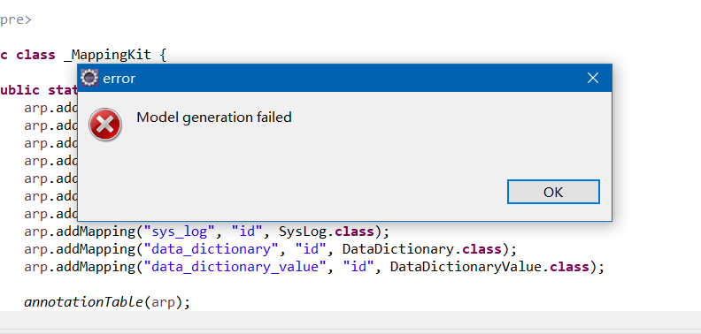Close the error dialog with the X
Viewport: 701px width, 334px height.
pyautogui.click(x=593, y=78)
